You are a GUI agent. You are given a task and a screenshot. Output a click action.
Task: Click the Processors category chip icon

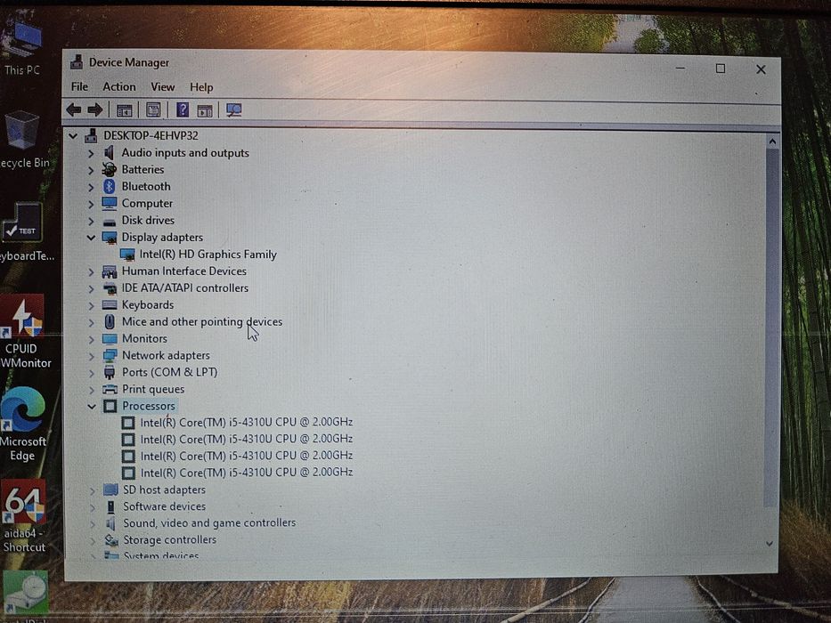(110, 406)
